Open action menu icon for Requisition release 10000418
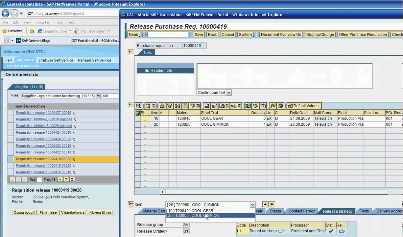The image size is (403, 237). coord(74,166)
